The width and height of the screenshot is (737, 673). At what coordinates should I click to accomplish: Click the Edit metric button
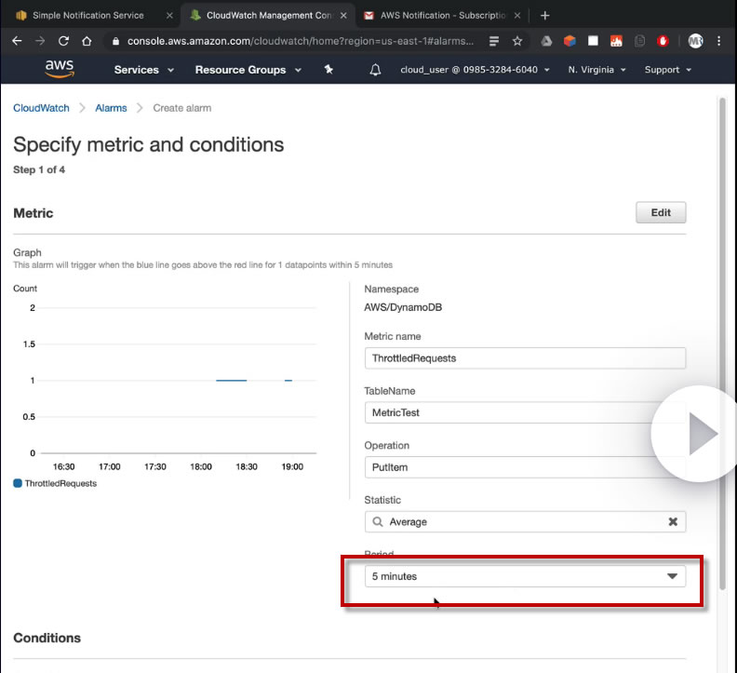pyautogui.click(x=661, y=212)
